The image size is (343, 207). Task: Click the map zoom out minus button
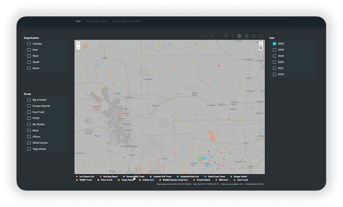point(78,48)
